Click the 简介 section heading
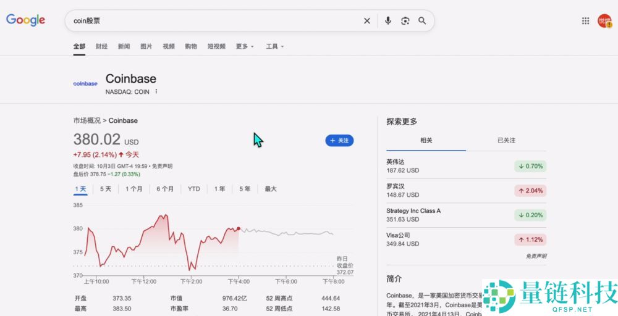Viewport: 618px width, 316px height. pyautogui.click(x=394, y=279)
